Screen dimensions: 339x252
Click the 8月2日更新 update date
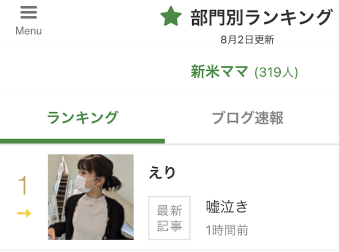click(x=247, y=41)
